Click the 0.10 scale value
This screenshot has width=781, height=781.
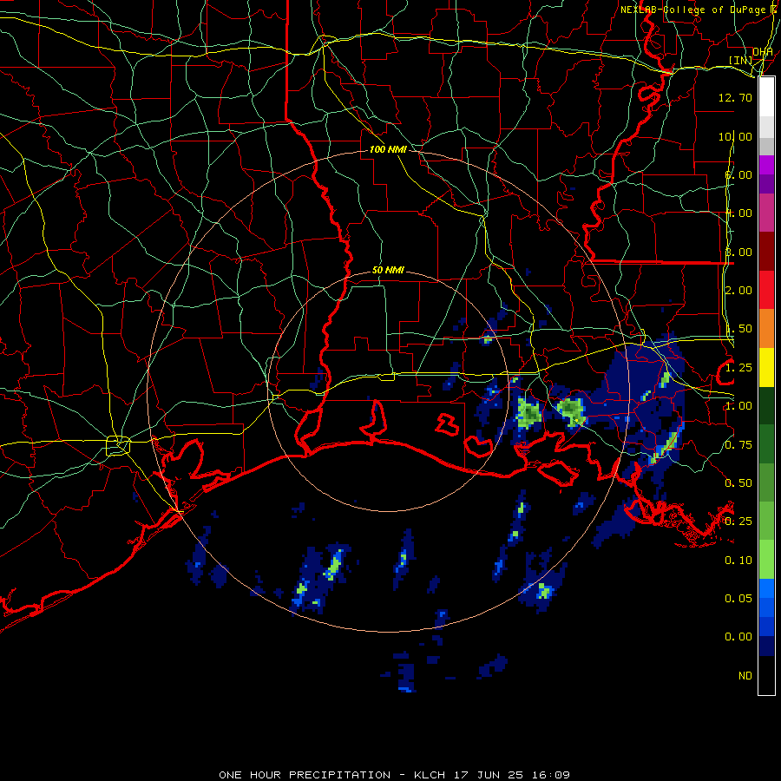[x=738, y=561]
